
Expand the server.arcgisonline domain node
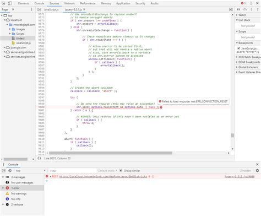point(4,52)
